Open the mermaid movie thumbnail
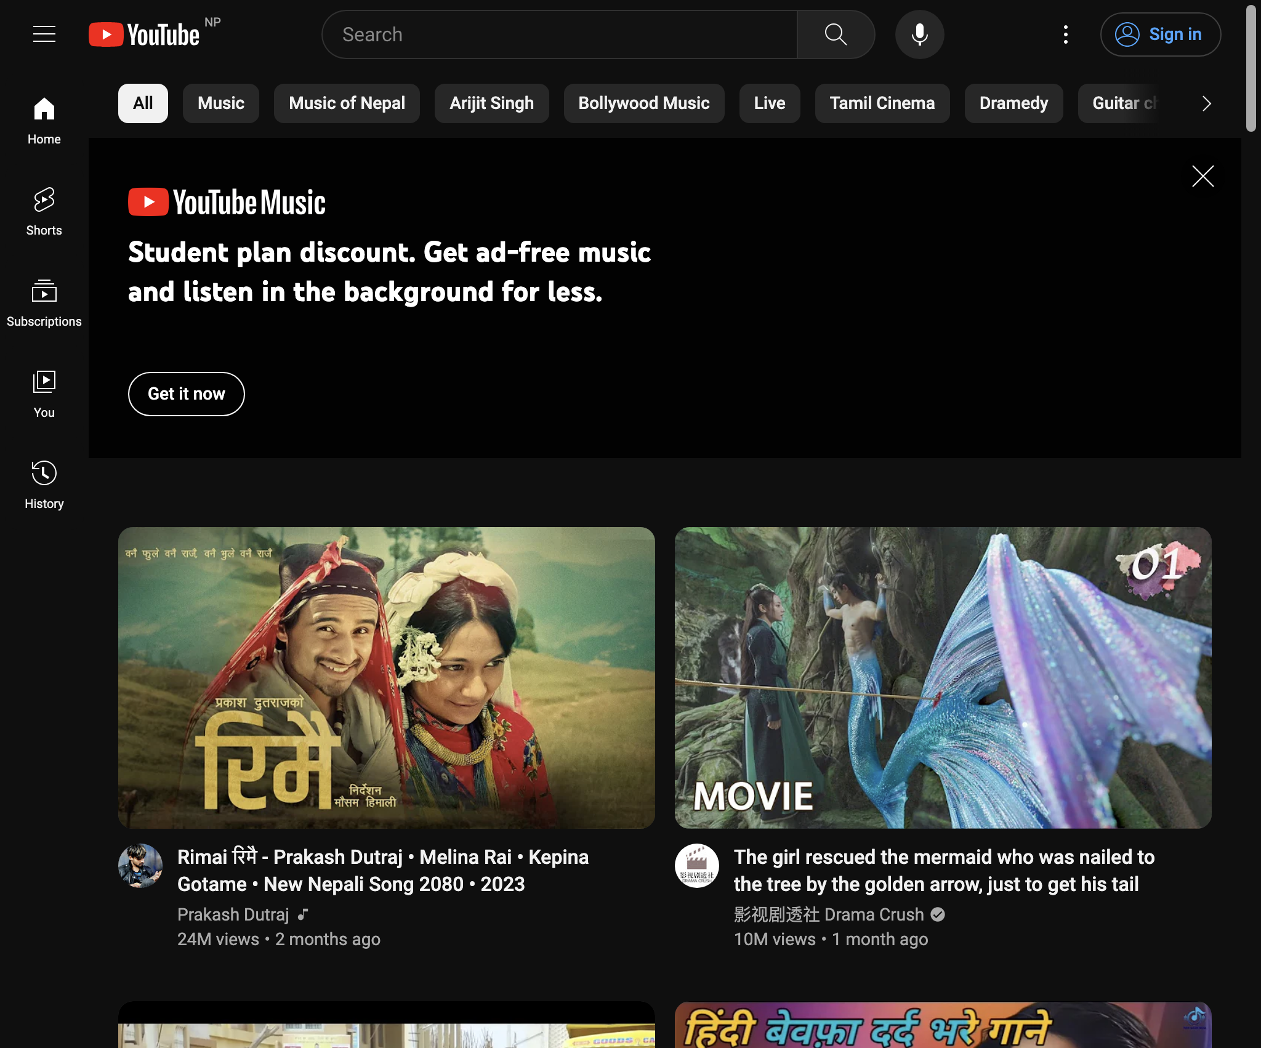Image resolution: width=1261 pixels, height=1048 pixels. 943,678
